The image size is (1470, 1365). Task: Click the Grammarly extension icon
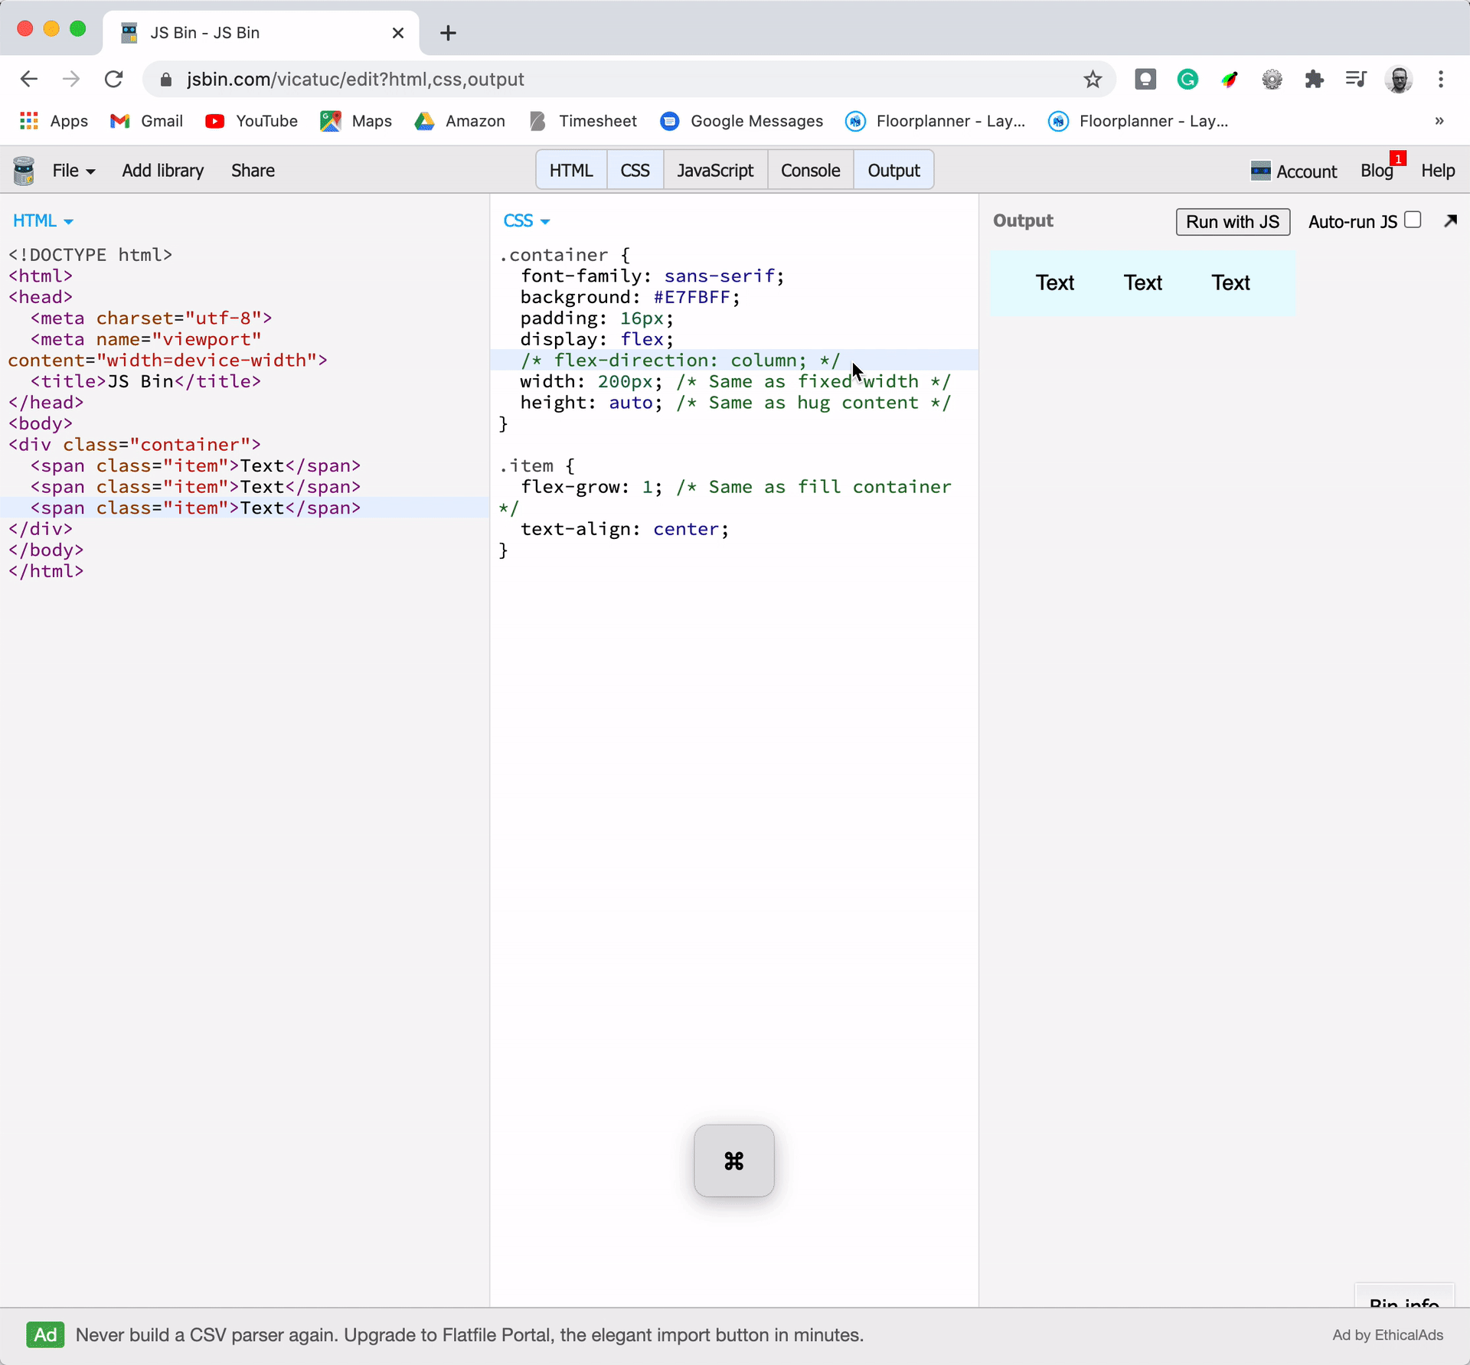[1187, 80]
